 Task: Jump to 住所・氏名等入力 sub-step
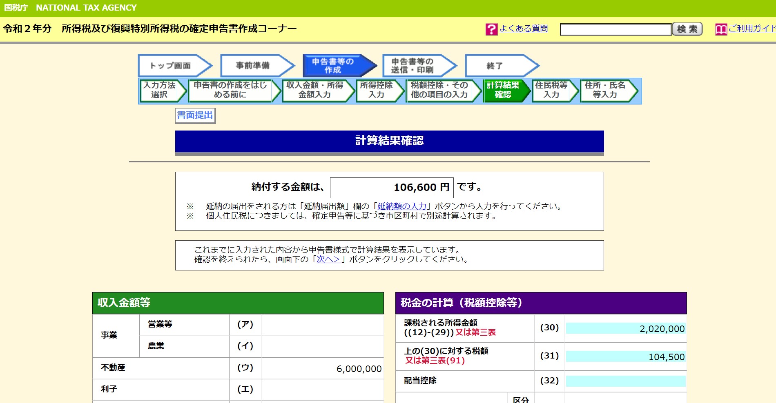(605, 90)
